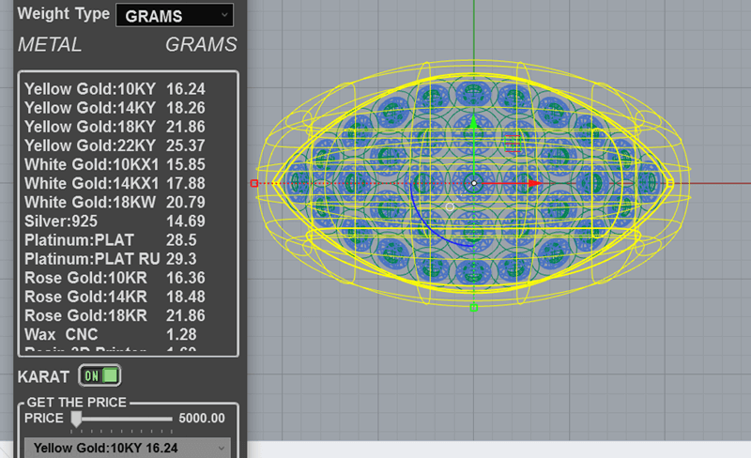751x458 pixels.
Task: Select the Rose Gold:14KR 18.48 row
Action: tap(115, 297)
